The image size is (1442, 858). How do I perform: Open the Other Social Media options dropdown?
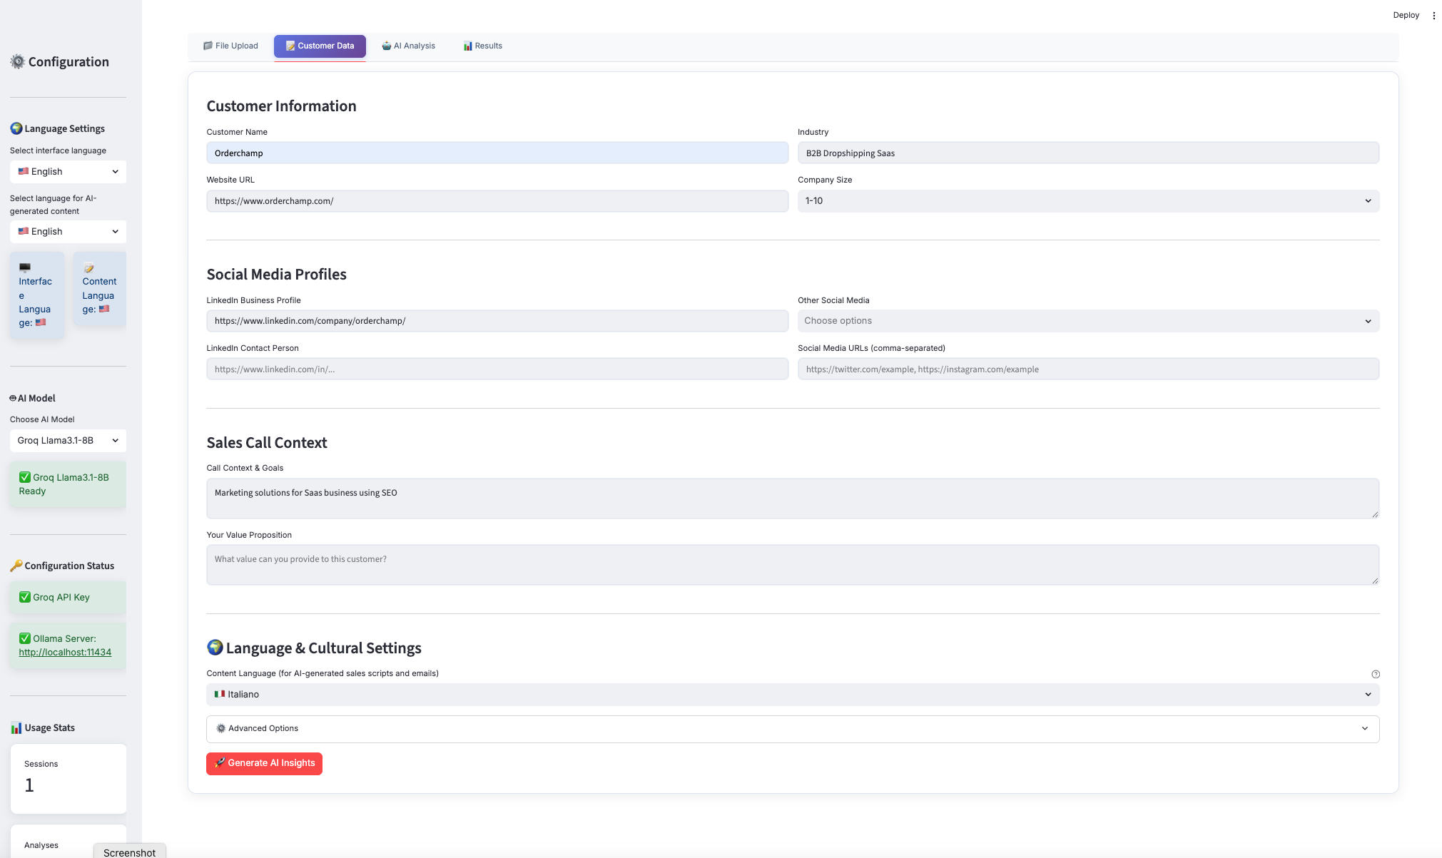pos(1087,321)
